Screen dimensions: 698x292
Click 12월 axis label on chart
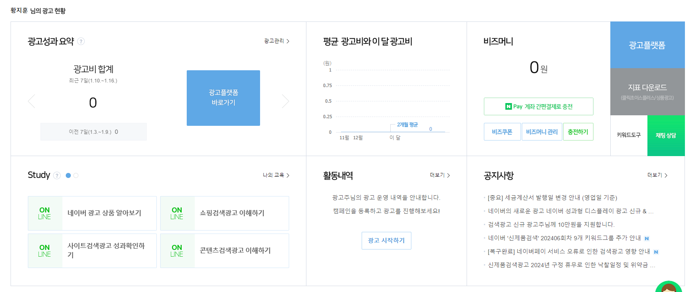pyautogui.click(x=358, y=138)
